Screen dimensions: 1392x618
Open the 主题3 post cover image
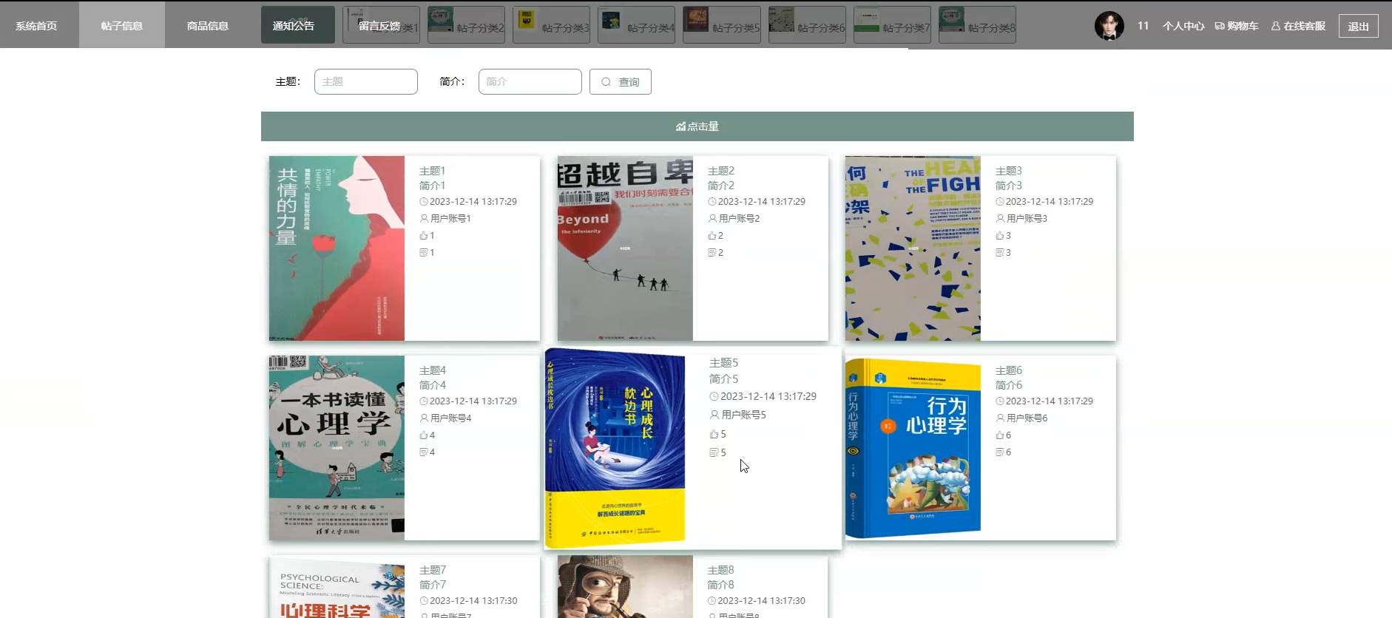pyautogui.click(x=913, y=248)
